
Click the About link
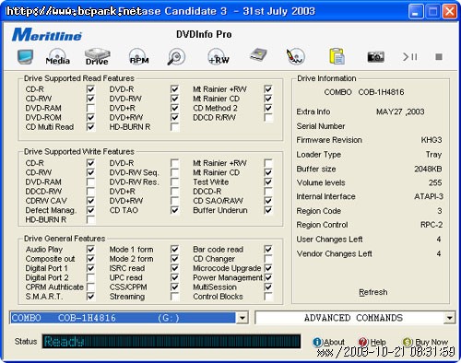tap(334, 342)
